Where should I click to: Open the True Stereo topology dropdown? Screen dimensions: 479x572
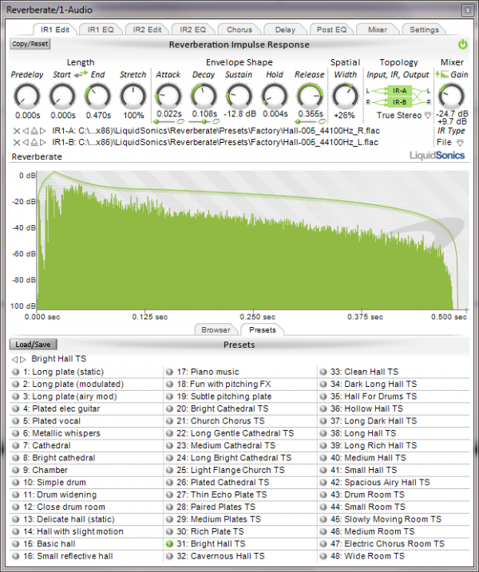pos(428,116)
